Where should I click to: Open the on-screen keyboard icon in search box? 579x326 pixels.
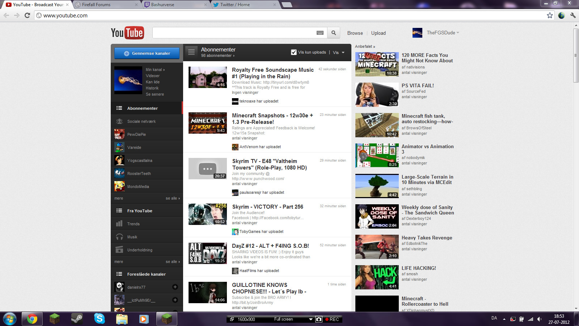tap(320, 33)
